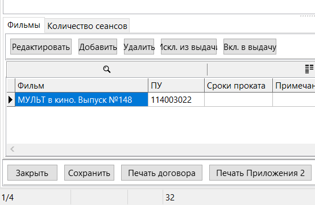
Task: Switch to the Фильмы tab
Action: pos(24,25)
